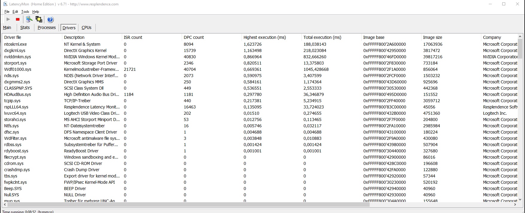Select the rdyboost.sys driver row
This screenshot has height=213, width=525.
pos(260,151)
